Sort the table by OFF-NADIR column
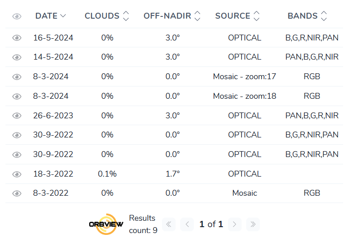Image resolution: width=354 pixels, height=244 pixels. coord(197,16)
